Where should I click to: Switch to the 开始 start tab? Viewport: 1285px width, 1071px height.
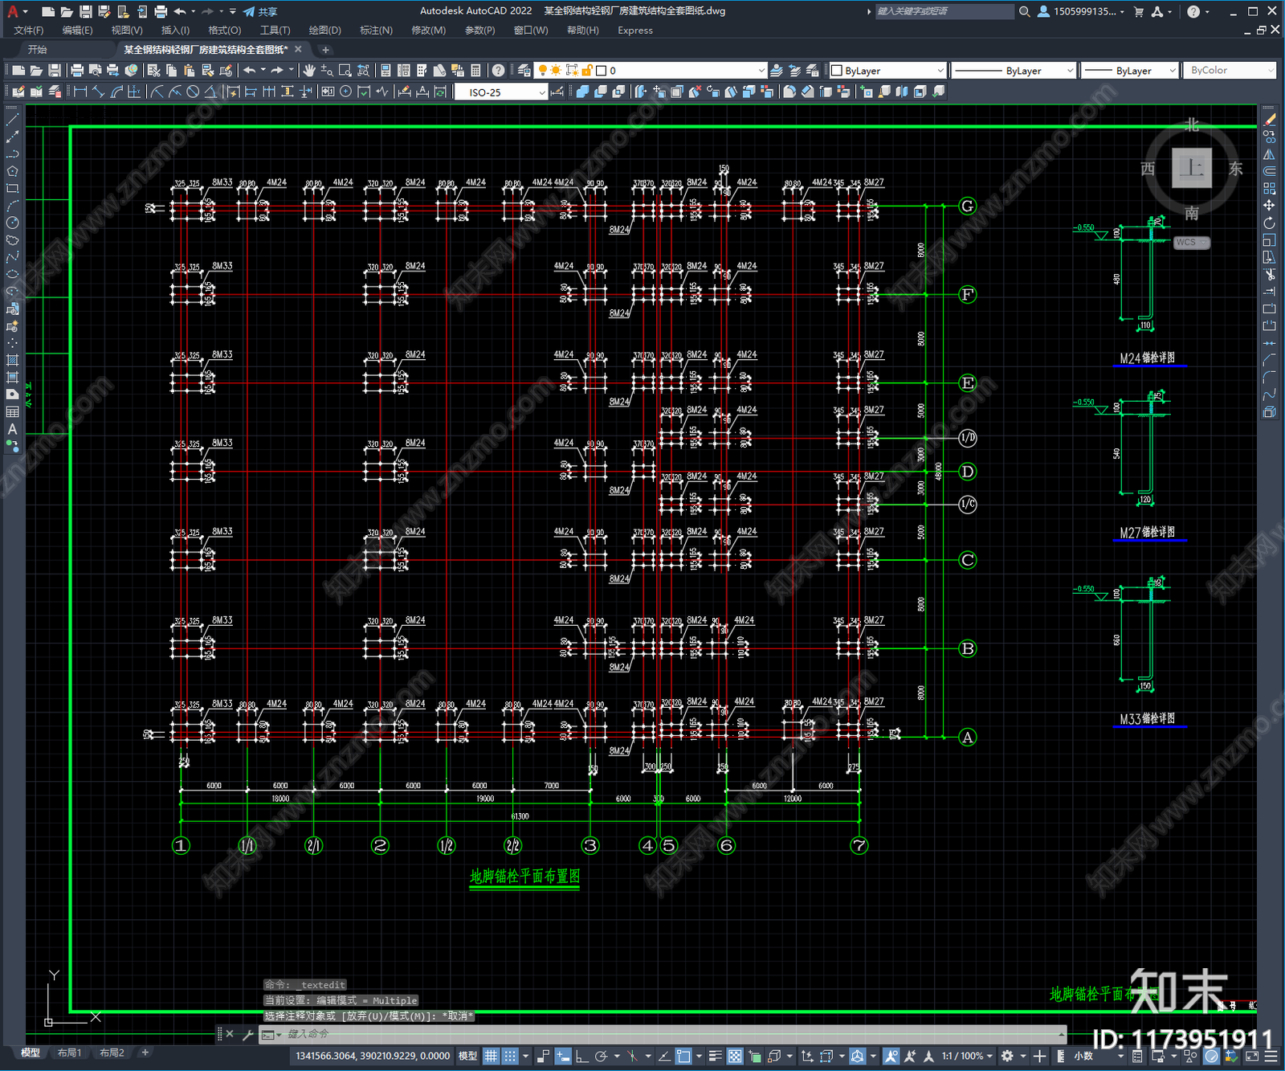click(x=38, y=50)
